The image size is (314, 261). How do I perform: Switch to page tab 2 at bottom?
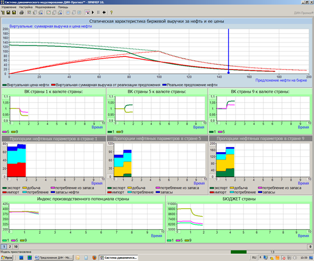9,246
